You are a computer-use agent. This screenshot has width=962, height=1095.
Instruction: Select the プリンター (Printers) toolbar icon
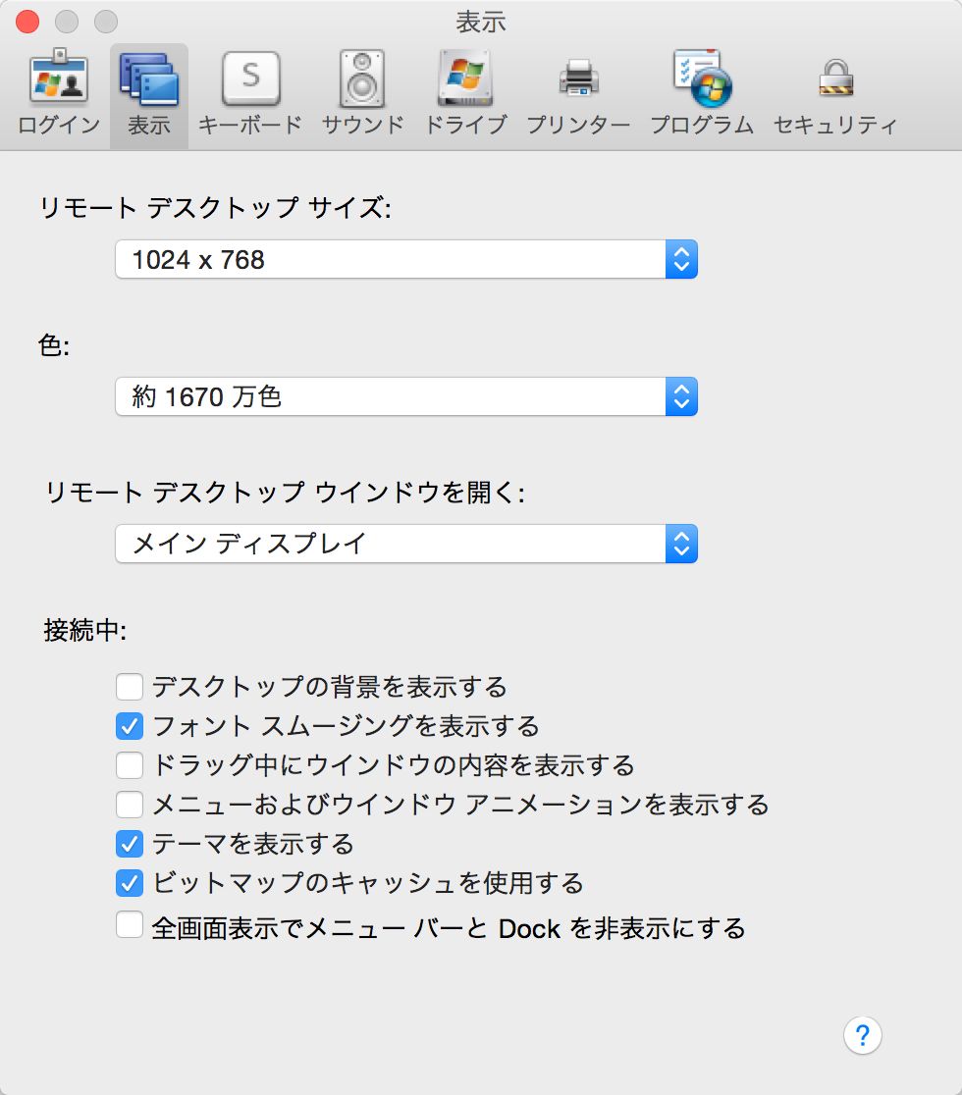pyautogui.click(x=577, y=88)
